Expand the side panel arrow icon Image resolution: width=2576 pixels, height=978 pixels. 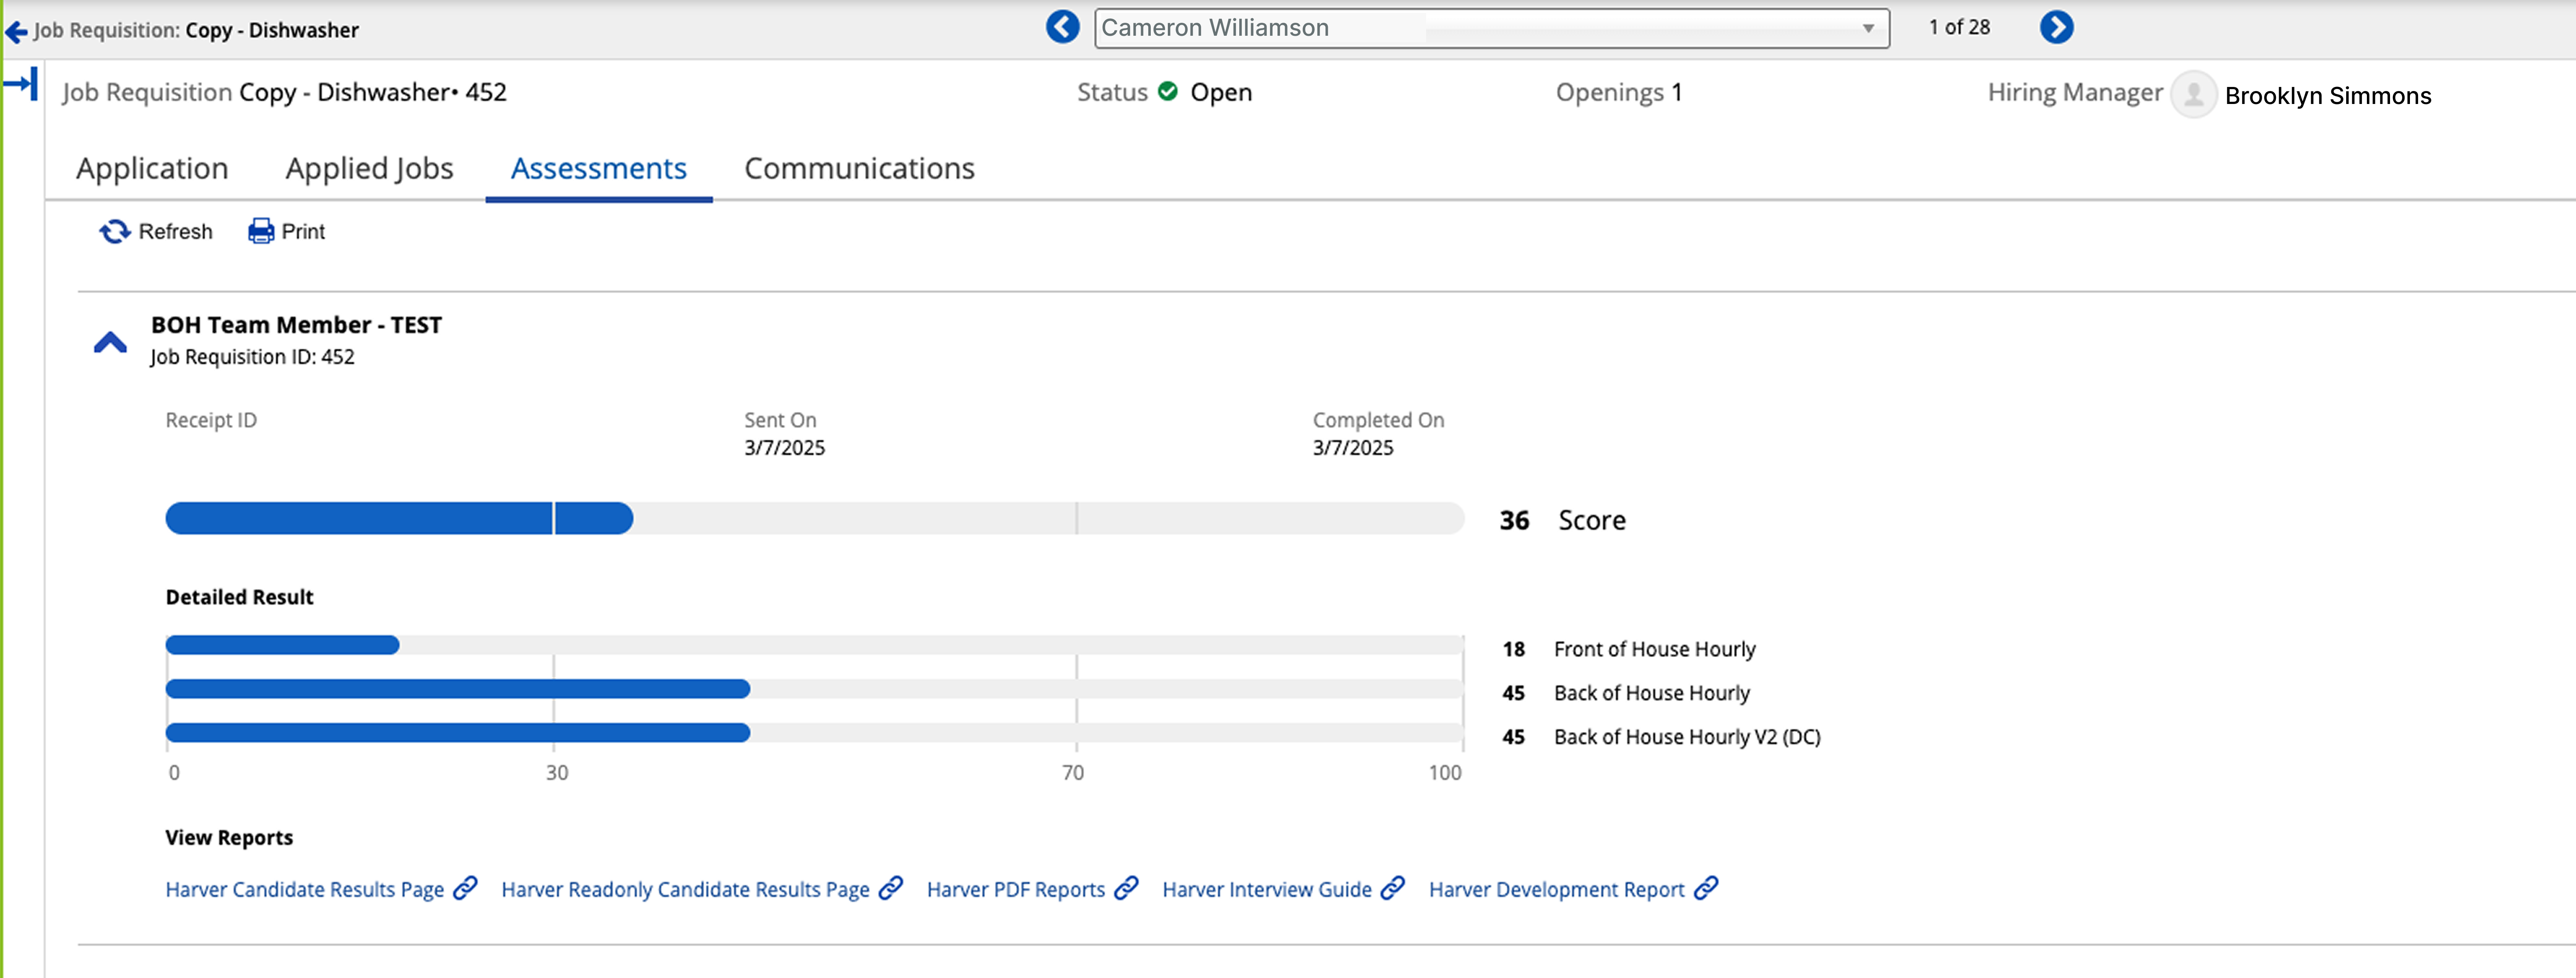click(x=21, y=84)
